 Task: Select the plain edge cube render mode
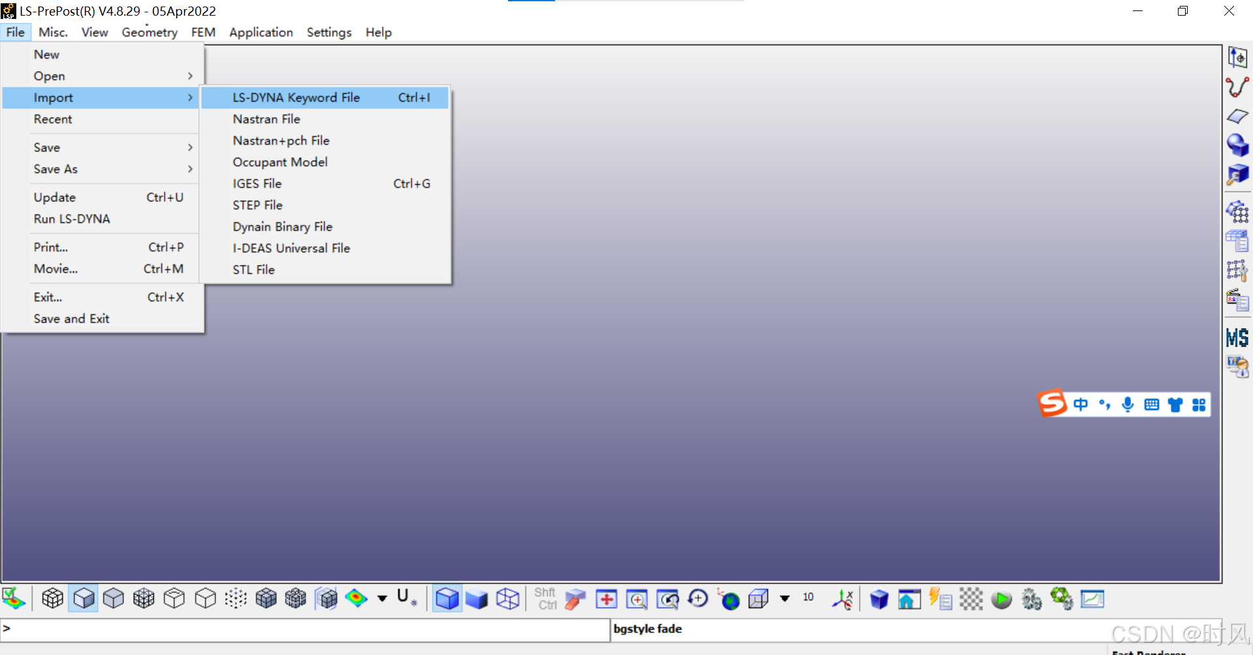pyautogui.click(x=205, y=598)
